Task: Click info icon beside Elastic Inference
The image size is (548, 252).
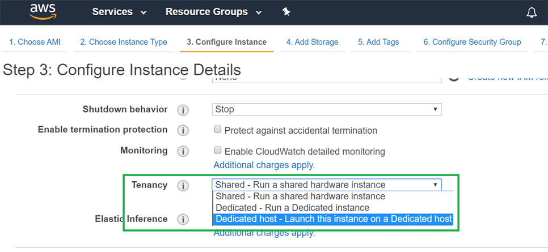Action: pos(183,219)
